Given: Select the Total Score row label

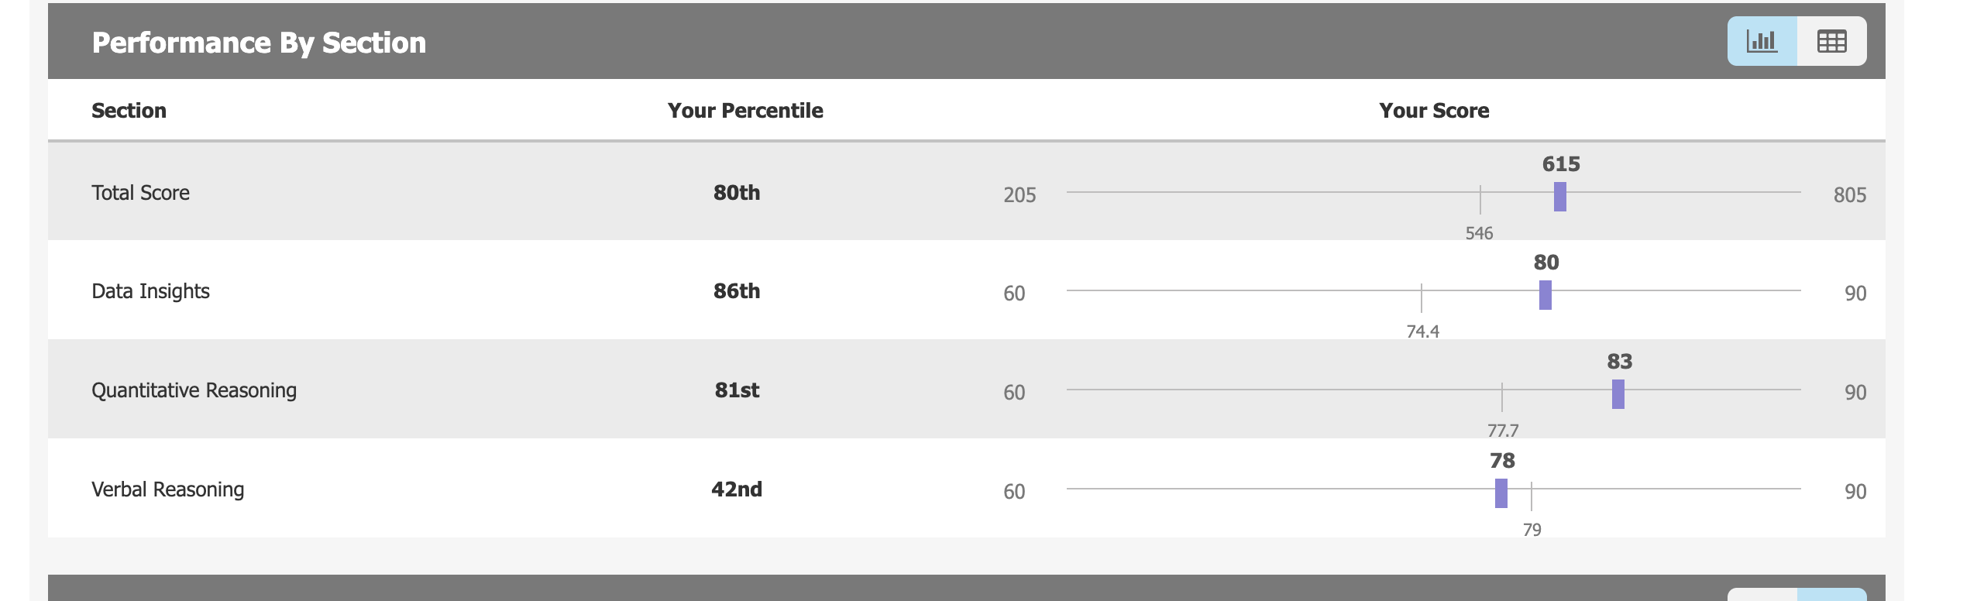Looking at the screenshot, I should pyautogui.click(x=140, y=193).
